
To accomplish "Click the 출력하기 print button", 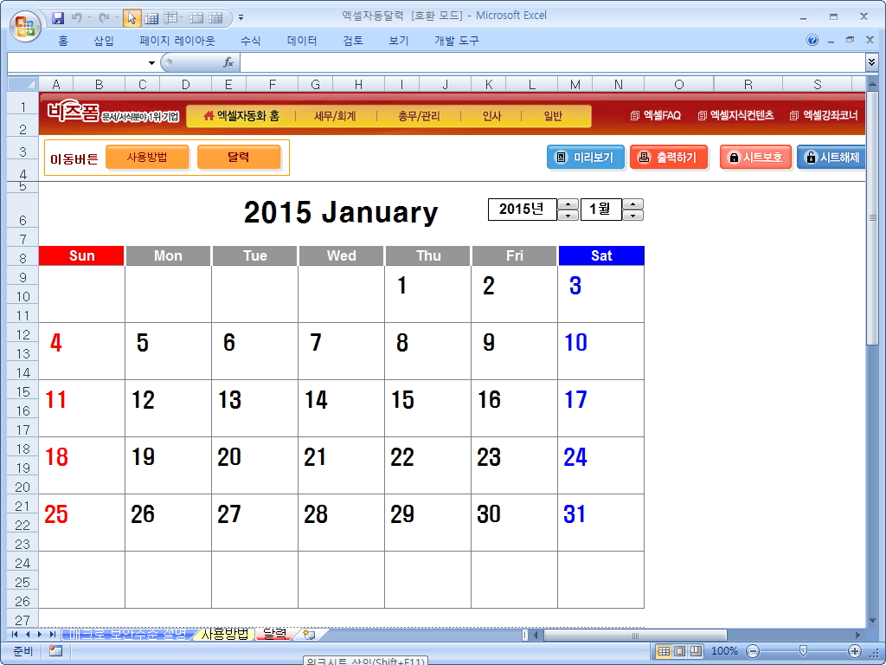I will click(669, 158).
